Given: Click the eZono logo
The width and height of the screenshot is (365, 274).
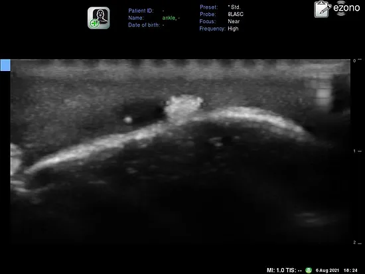Looking at the screenshot, I should 346,8.
